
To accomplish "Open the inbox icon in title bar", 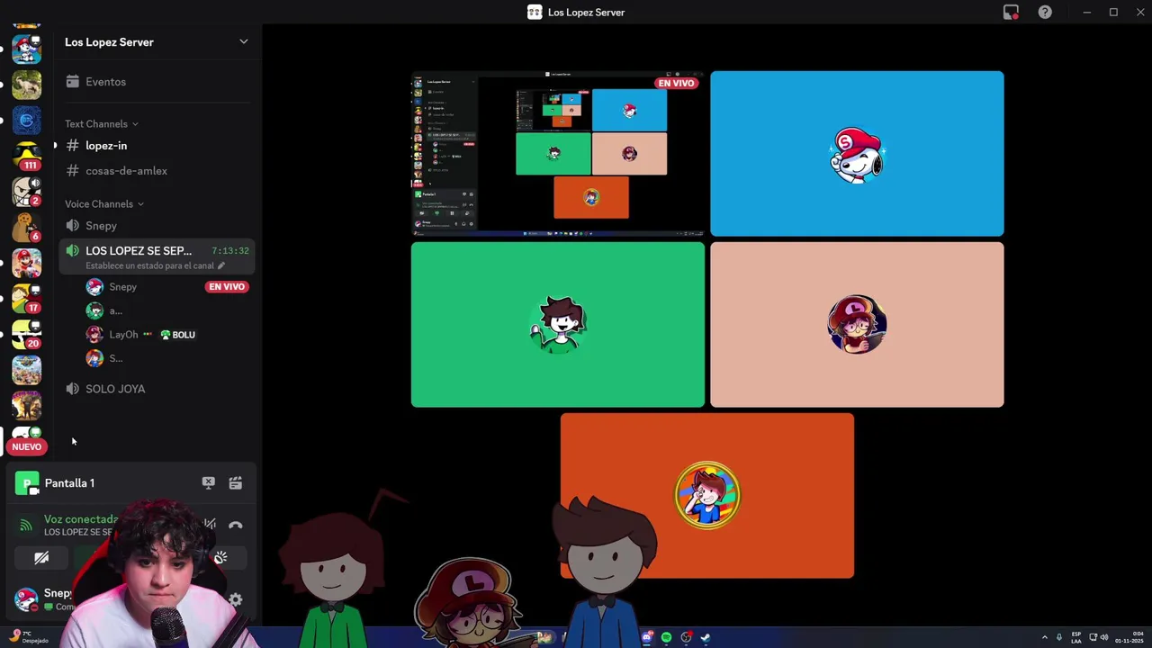I will [x=1011, y=13].
